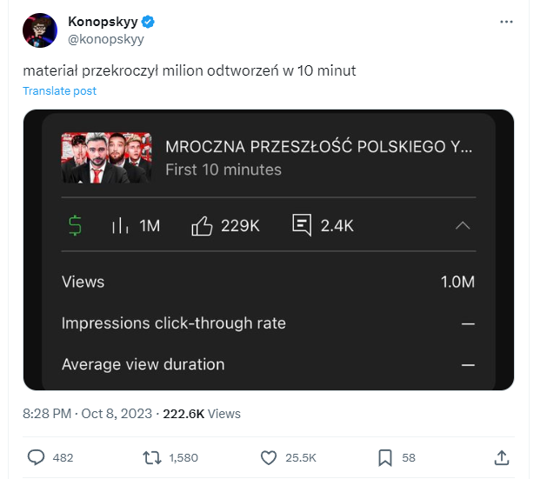
Task: Click the share upload arrow icon
Action: click(502, 457)
